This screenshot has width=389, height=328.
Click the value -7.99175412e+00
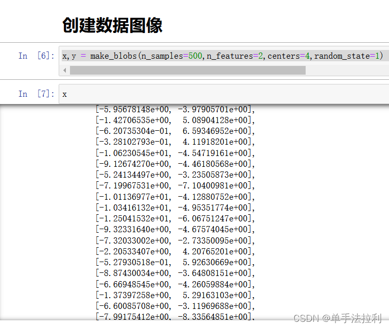coord(134,317)
